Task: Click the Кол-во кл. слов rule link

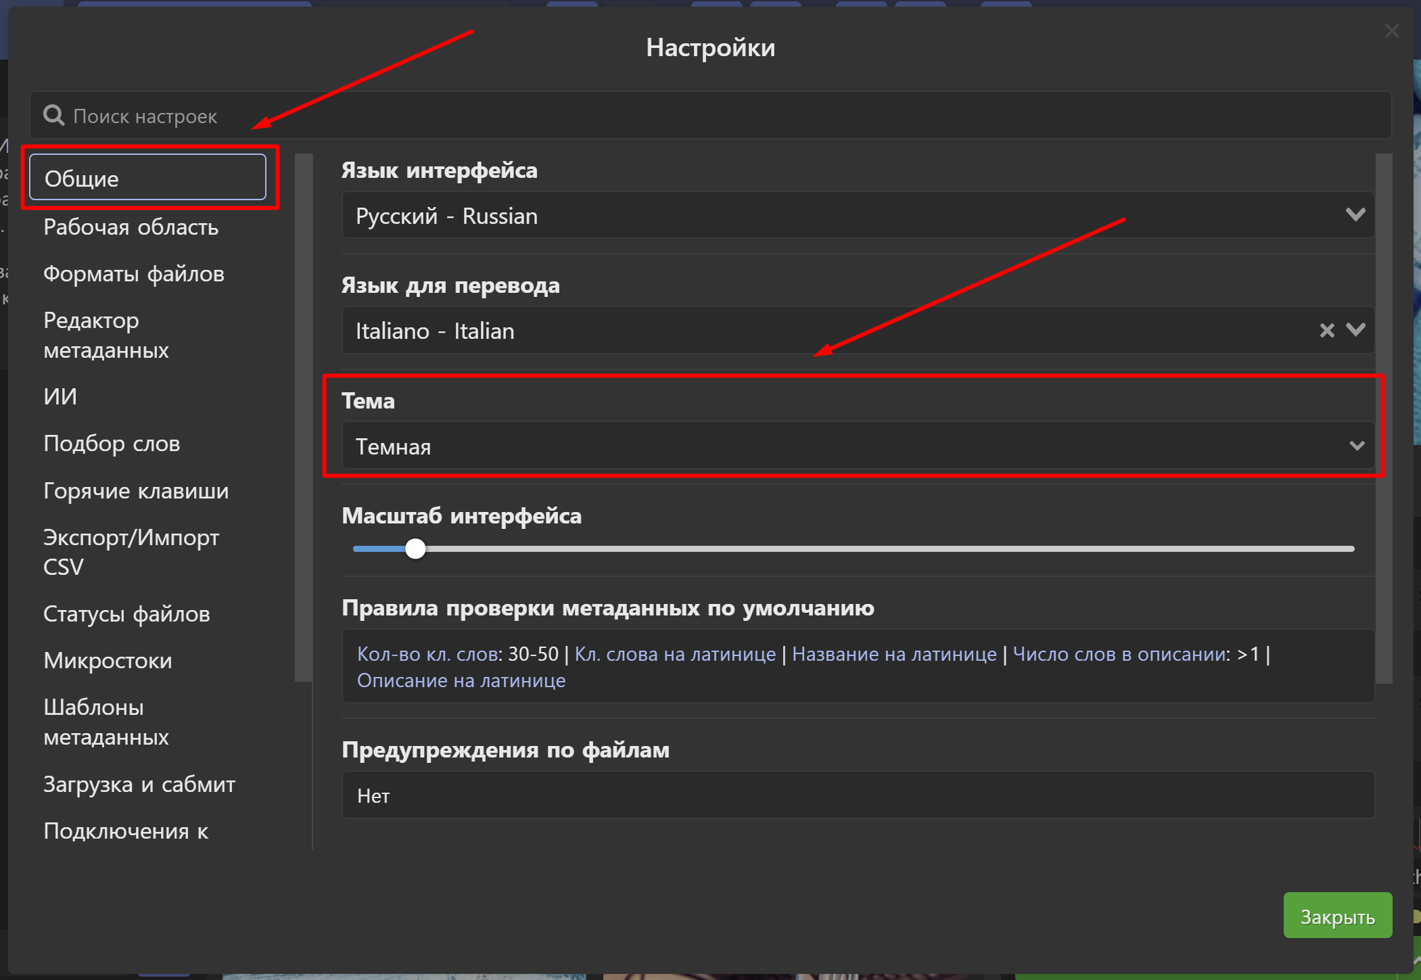Action: (428, 654)
